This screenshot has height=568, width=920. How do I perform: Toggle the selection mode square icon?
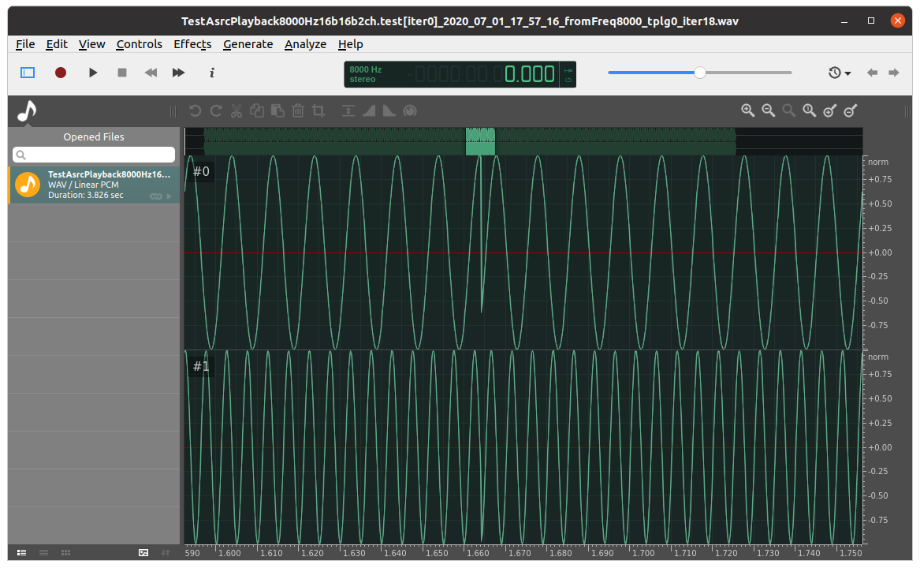click(28, 72)
